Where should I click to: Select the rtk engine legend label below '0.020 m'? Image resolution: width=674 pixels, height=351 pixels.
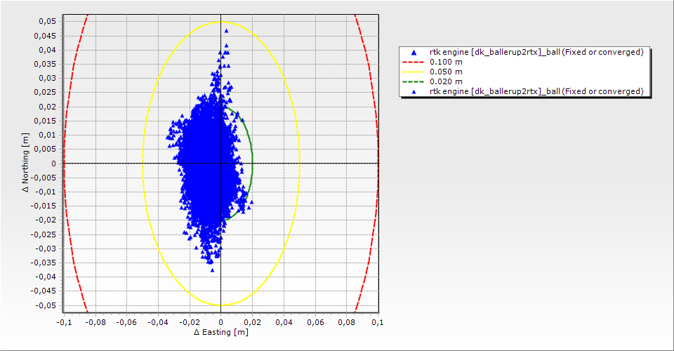click(x=536, y=91)
